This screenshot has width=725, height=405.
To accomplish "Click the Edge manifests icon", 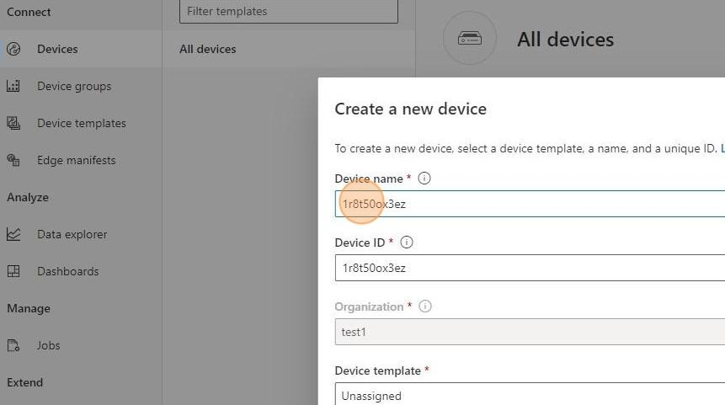I will pos(13,160).
